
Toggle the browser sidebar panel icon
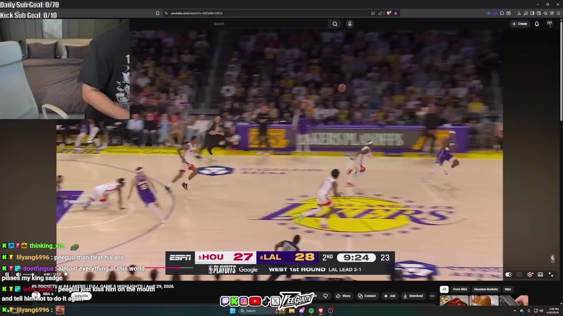532,13
